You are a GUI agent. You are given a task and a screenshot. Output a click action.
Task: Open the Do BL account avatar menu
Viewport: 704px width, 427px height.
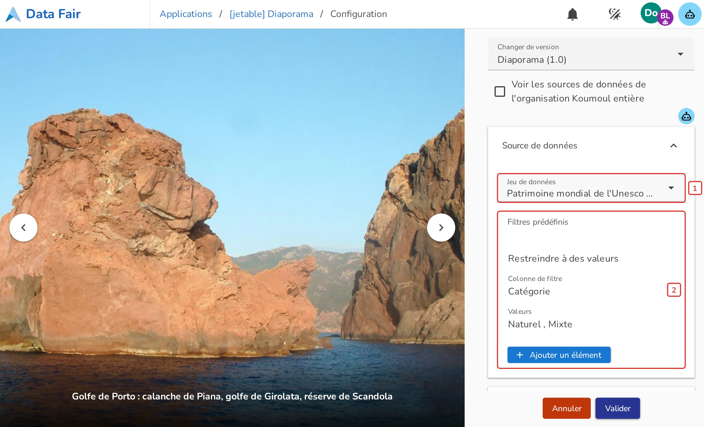coord(657,14)
